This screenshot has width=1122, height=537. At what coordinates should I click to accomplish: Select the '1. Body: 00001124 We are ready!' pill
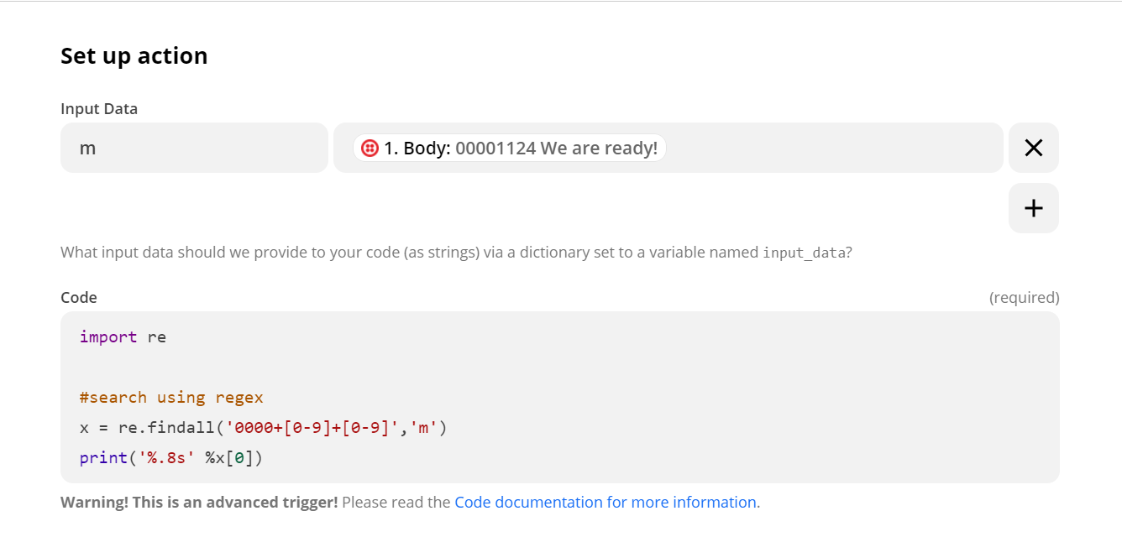(510, 149)
